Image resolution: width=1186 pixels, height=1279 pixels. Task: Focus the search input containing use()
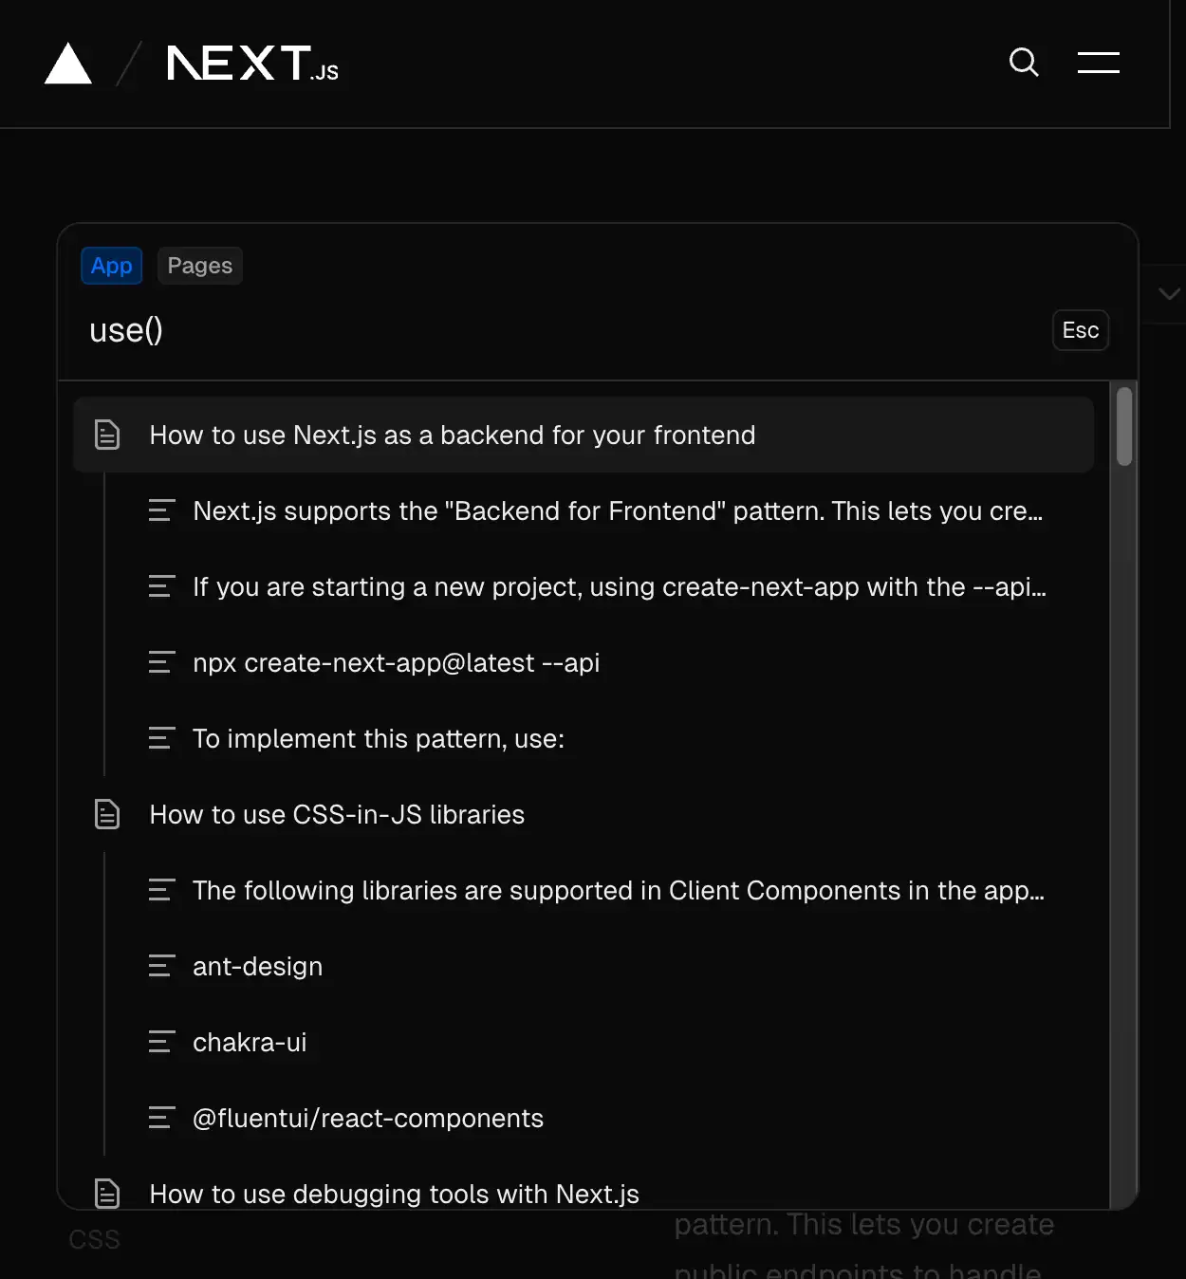[560, 330]
